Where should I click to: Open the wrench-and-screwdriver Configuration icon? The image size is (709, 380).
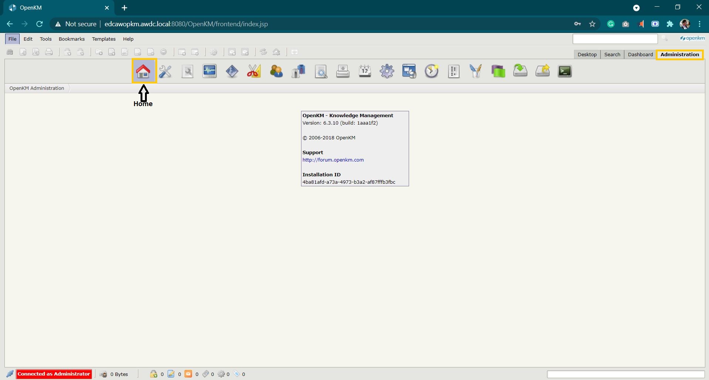coord(165,71)
